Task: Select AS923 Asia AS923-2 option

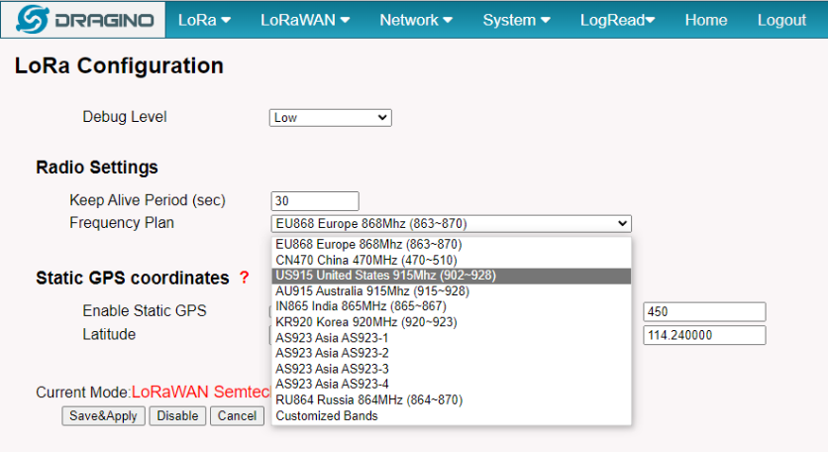Action: click(x=451, y=353)
